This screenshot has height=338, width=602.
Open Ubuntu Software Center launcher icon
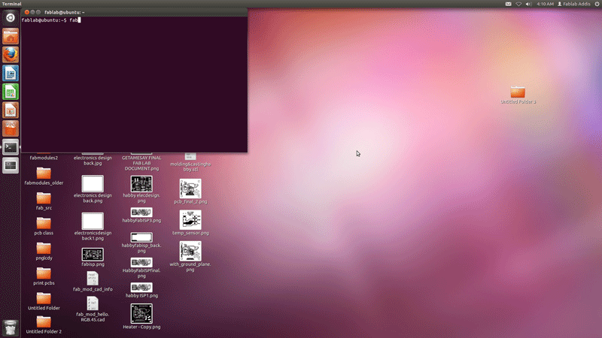pyautogui.click(x=11, y=128)
